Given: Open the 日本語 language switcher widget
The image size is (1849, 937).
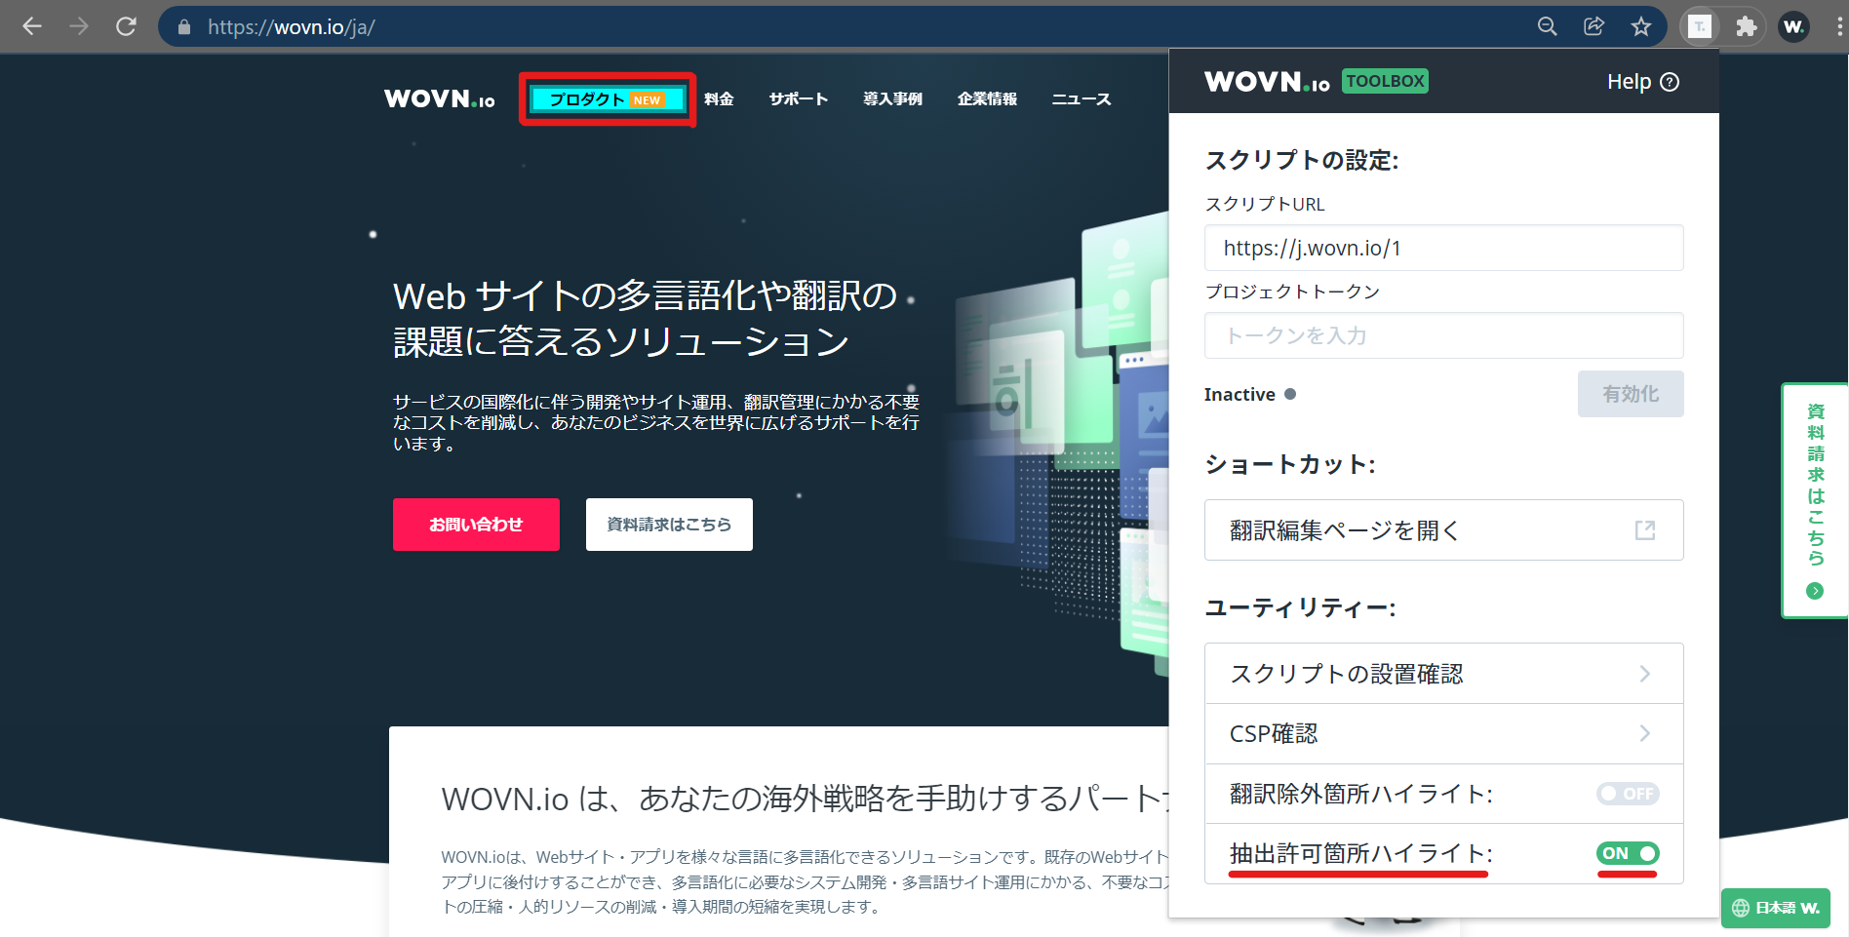Looking at the screenshot, I should (1775, 908).
